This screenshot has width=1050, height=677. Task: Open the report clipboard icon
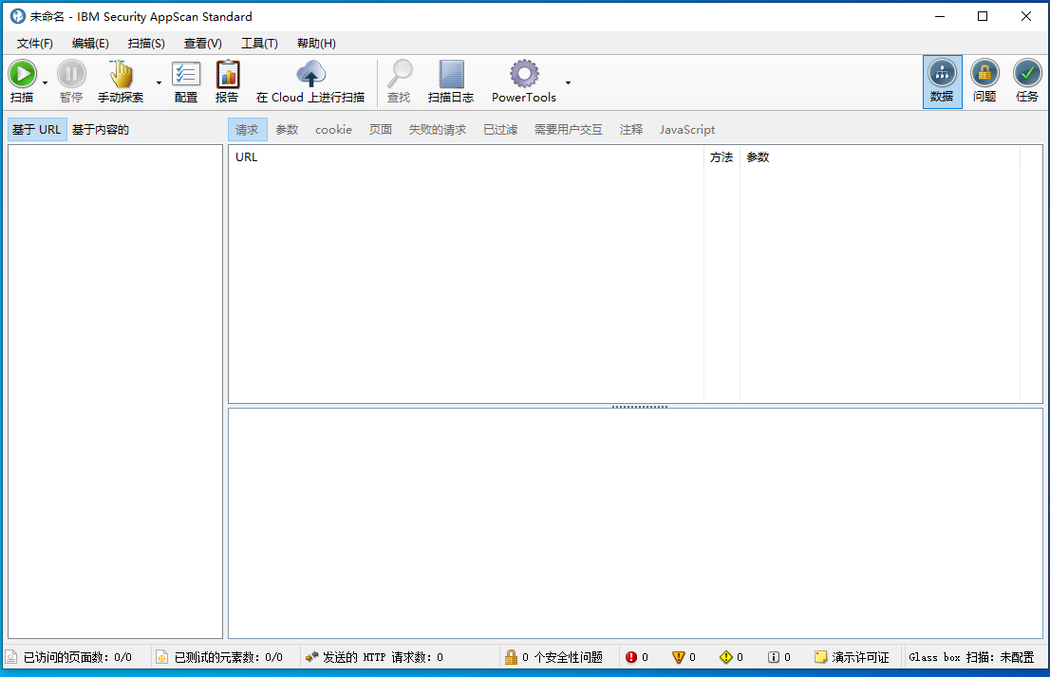click(x=228, y=74)
